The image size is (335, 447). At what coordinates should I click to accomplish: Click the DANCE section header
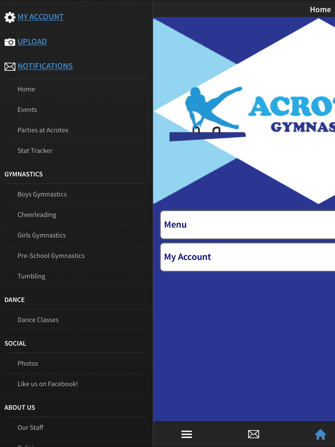[14, 300]
